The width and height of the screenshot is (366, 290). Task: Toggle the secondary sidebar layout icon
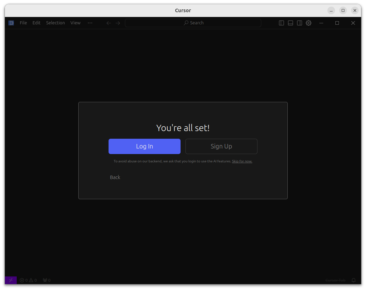(300, 23)
